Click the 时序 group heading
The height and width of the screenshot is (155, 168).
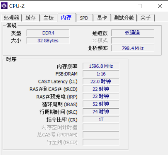(11, 59)
